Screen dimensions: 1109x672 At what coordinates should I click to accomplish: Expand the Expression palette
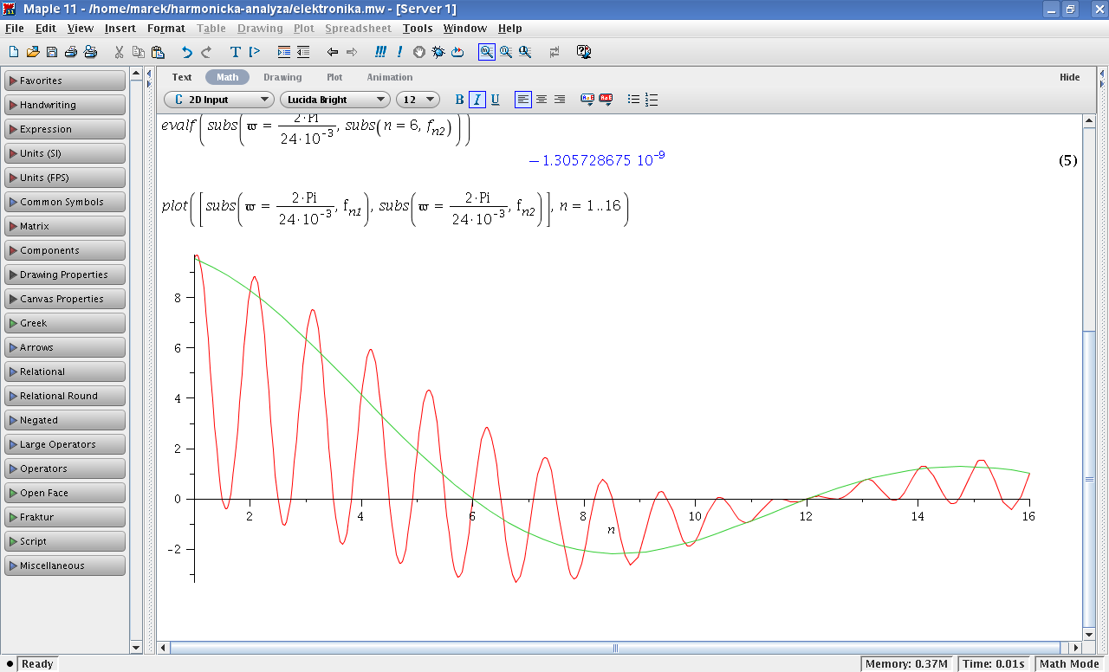pyautogui.click(x=65, y=129)
